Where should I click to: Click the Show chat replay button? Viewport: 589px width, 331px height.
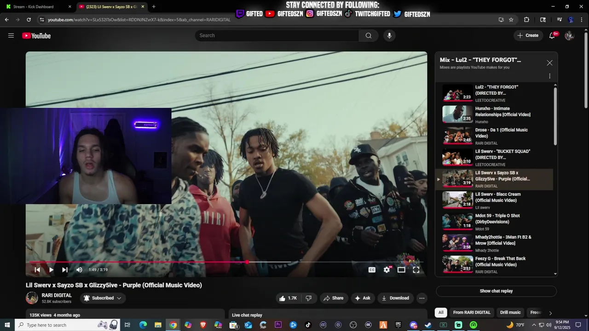(496, 291)
